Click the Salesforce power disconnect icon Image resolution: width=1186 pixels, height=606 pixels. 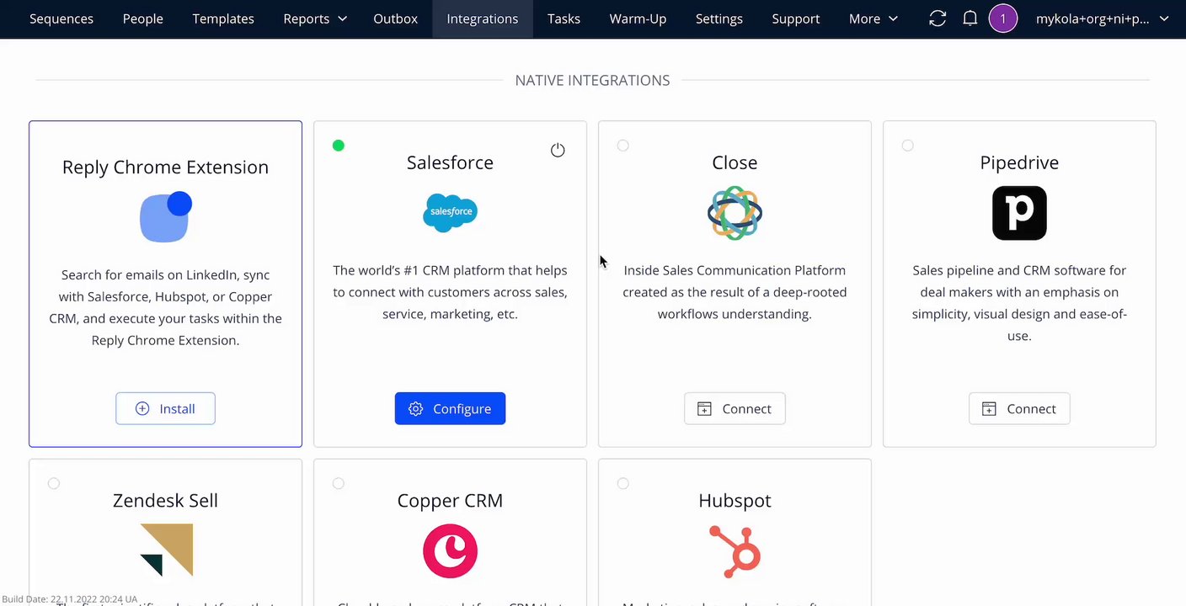pyautogui.click(x=558, y=150)
